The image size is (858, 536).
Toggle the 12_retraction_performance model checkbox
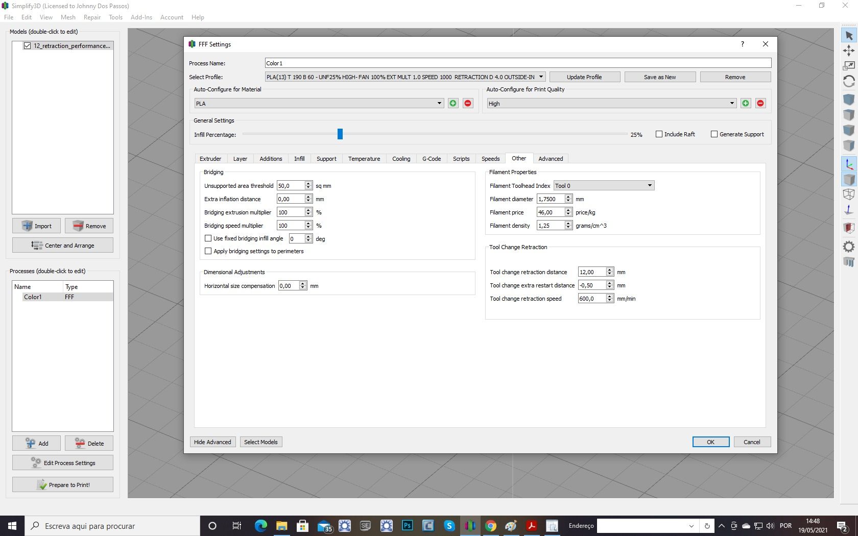28,46
